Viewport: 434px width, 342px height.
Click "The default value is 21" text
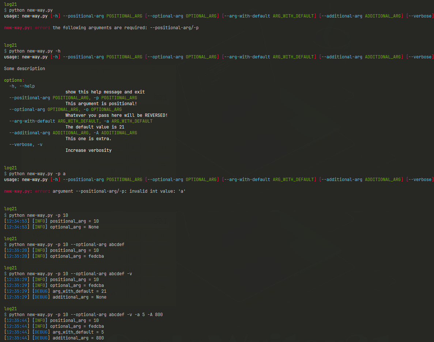click(x=95, y=127)
